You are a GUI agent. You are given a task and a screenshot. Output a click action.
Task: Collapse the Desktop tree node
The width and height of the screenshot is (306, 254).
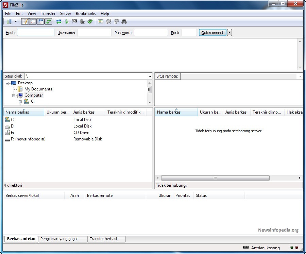click(x=7, y=83)
